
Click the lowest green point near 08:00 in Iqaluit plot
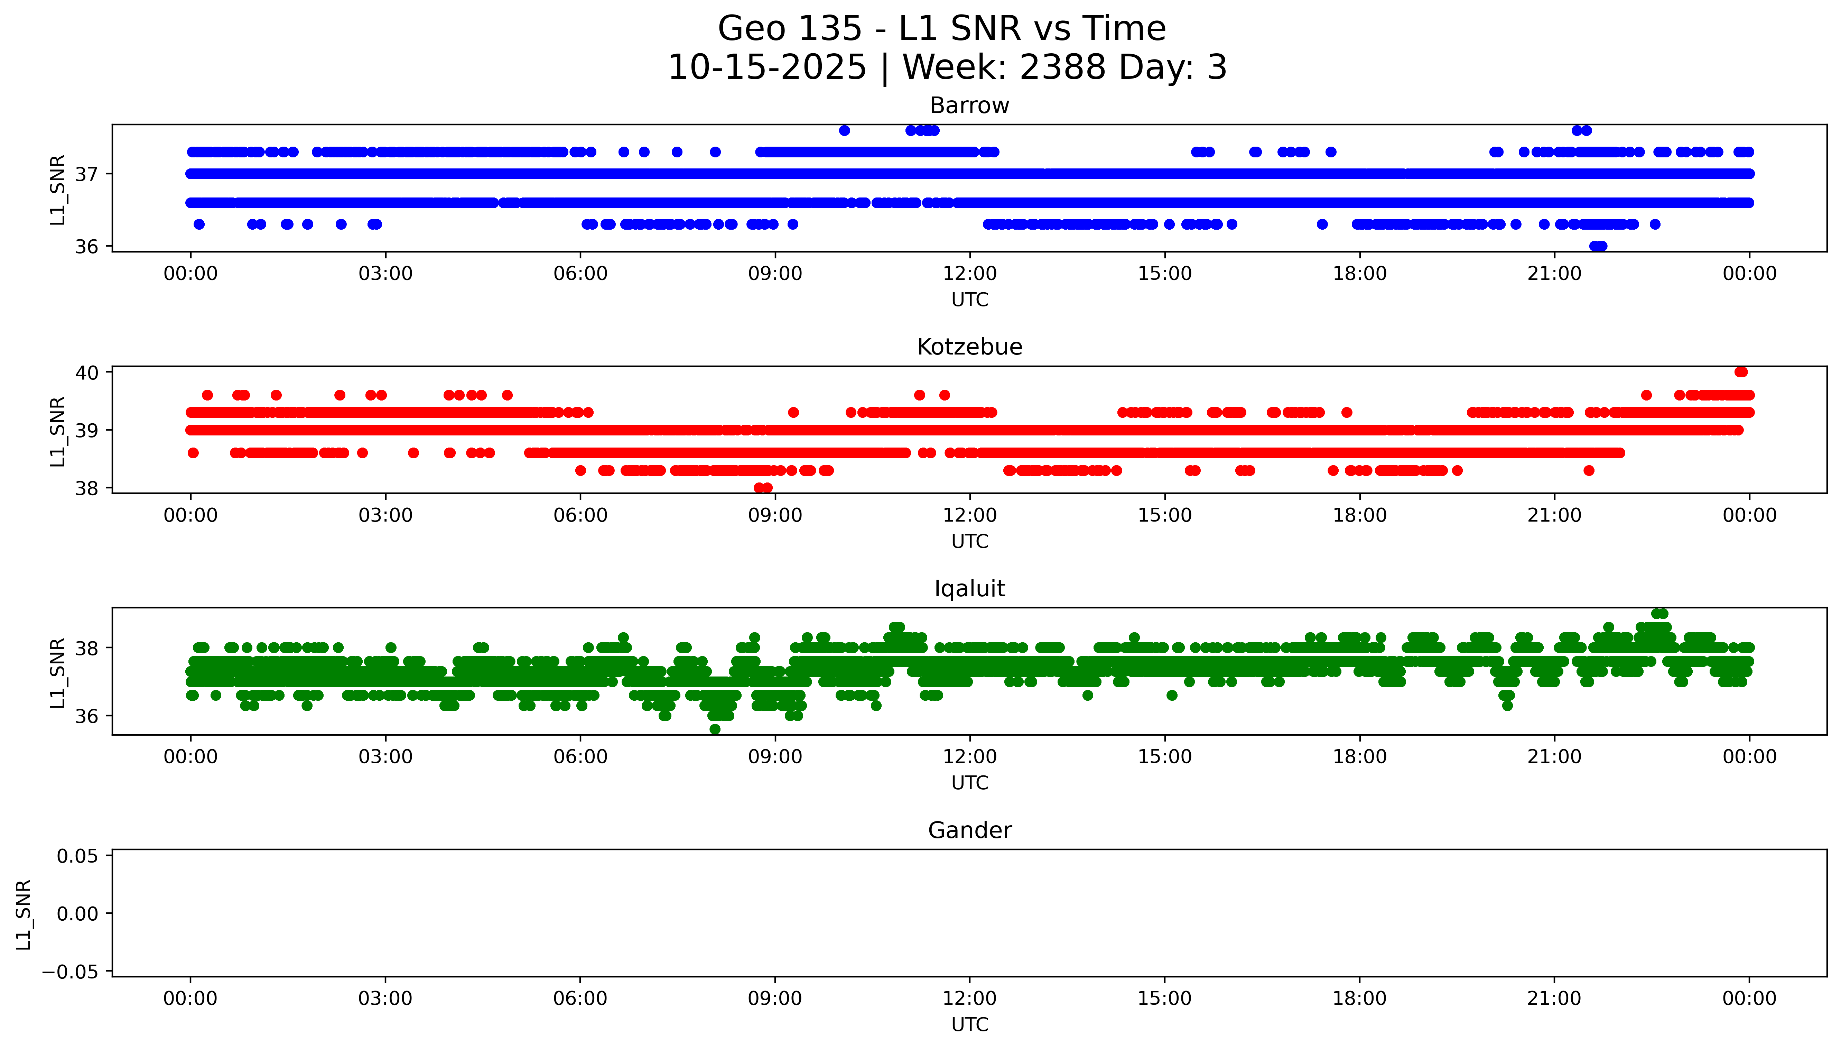(715, 729)
